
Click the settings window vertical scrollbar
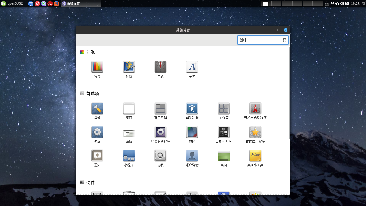[x=289, y=93]
